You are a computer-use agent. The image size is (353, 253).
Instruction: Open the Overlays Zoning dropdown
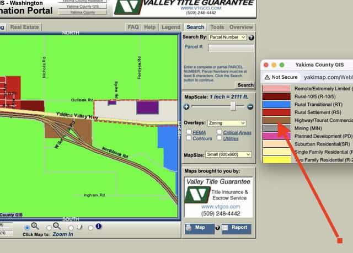coord(227,123)
